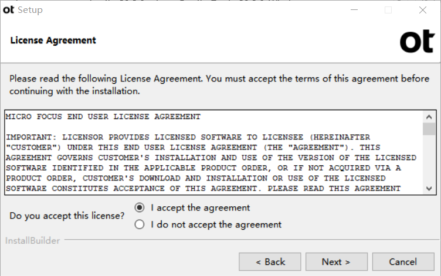Cancel the installation

[403, 262]
